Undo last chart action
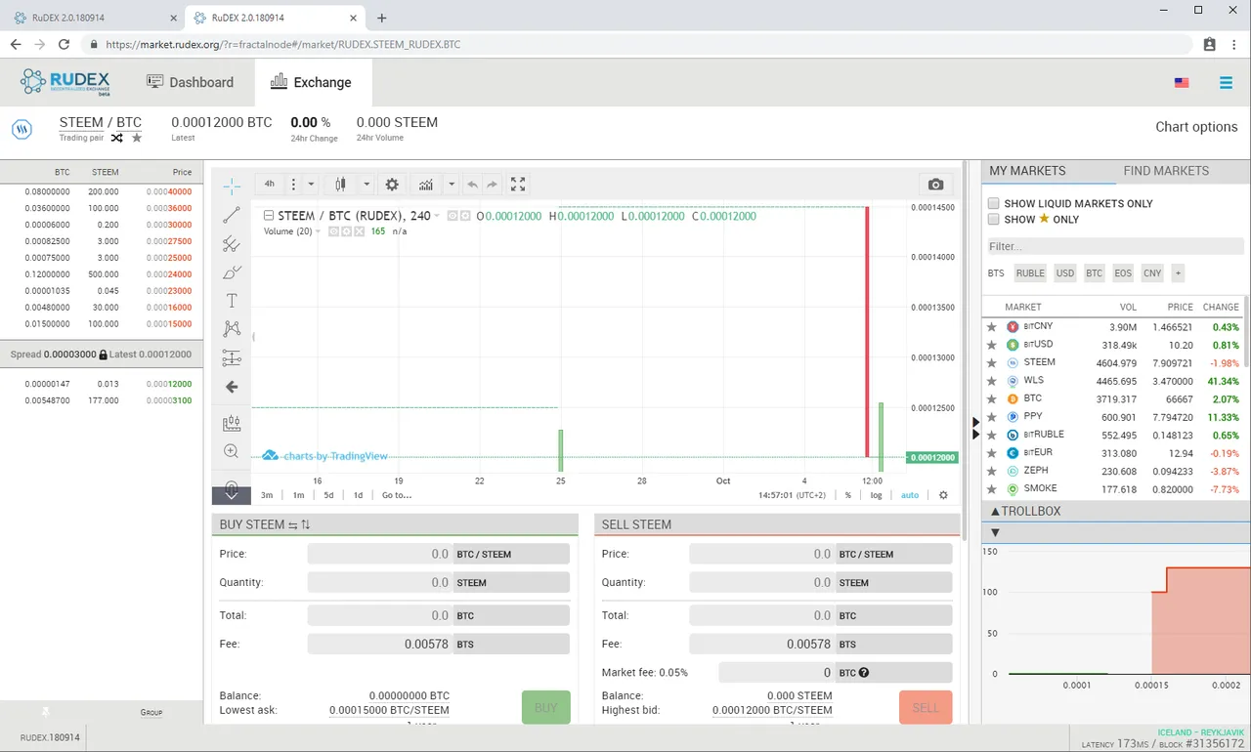 472,184
